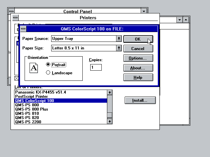Click the printer list scrollbar thumb
The height and width of the screenshot is (157, 210).
click(x=110, y=115)
